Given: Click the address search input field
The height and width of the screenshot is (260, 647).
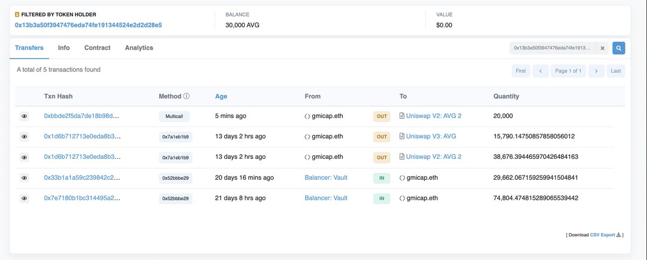Looking at the screenshot, I should (553, 48).
